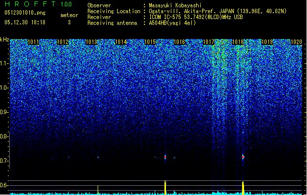Screen dimensions: 307x195
Task: Select the antenna A504HB(yagi 4el) text
Action: click(x=172, y=23)
